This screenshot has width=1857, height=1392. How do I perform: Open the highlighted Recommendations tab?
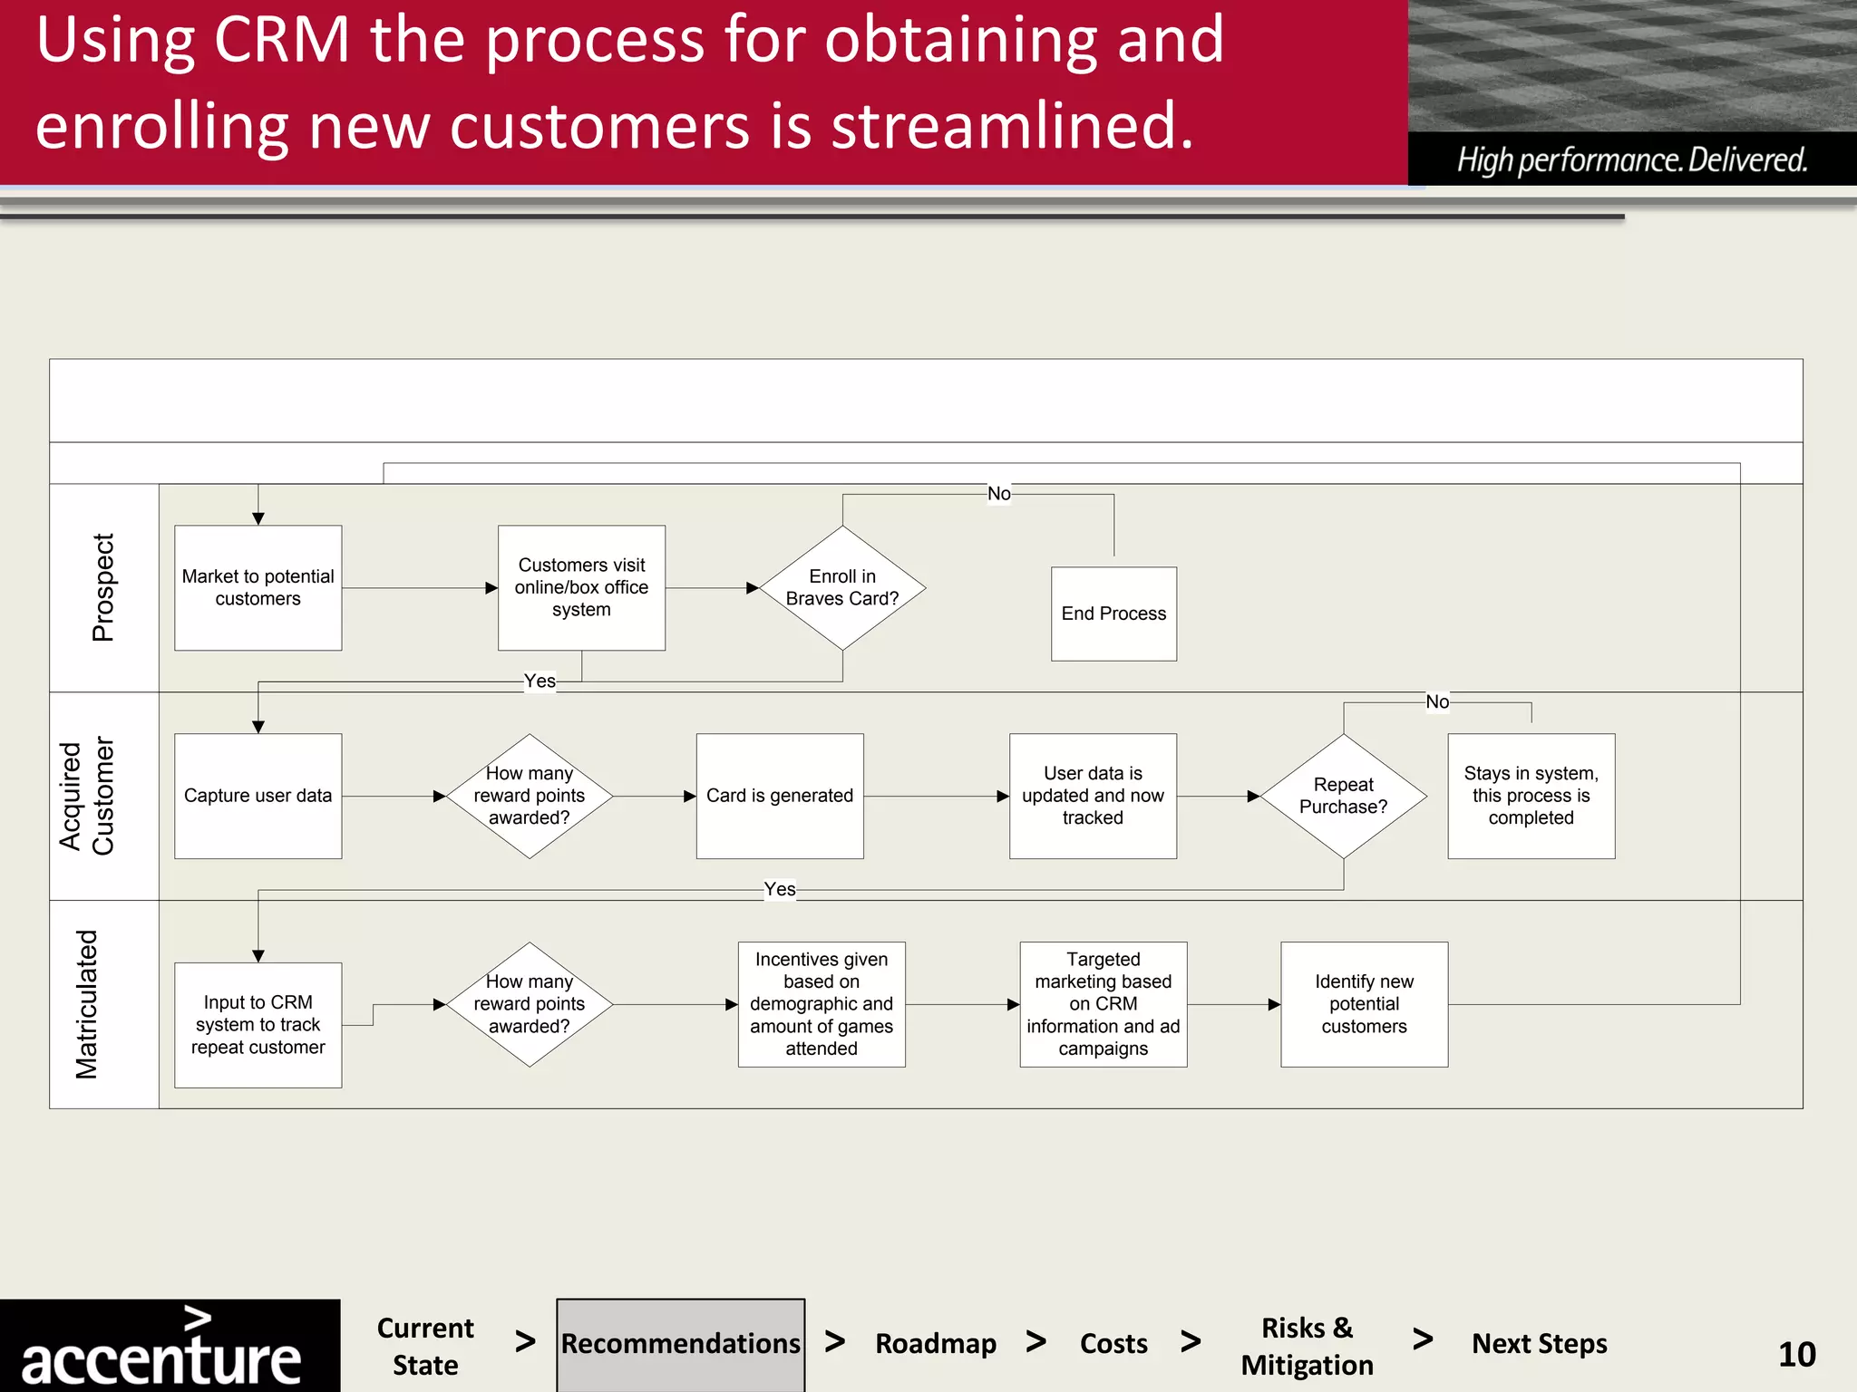[680, 1345]
